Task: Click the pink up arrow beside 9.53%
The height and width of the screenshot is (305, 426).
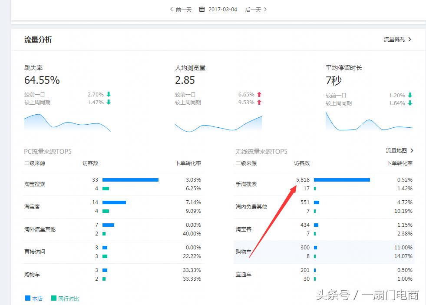Action: tap(259, 103)
